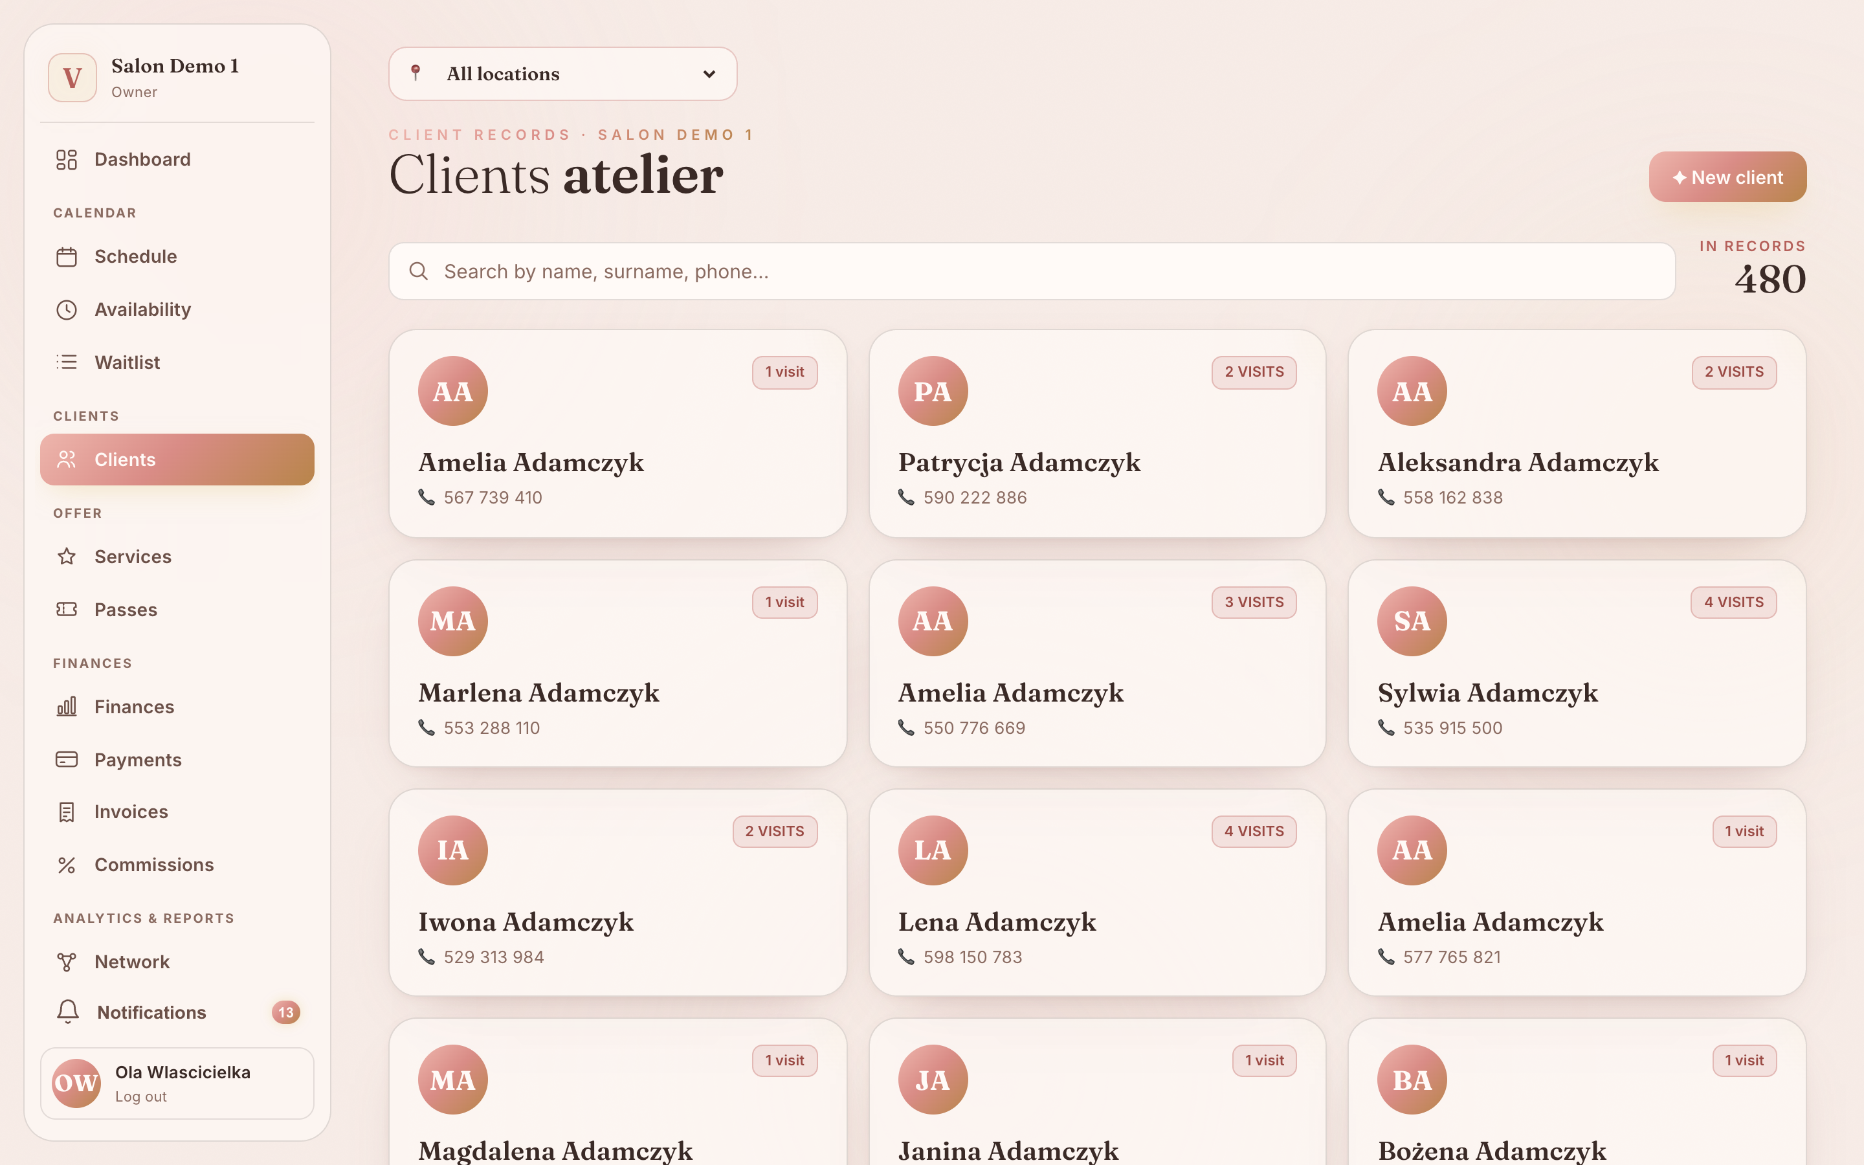The image size is (1864, 1165).
Task: Click the Network nodes icon
Action: pos(66,962)
